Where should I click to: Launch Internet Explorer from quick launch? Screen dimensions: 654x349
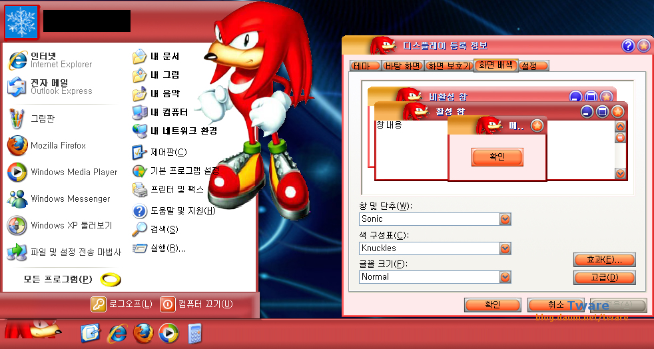pos(117,333)
